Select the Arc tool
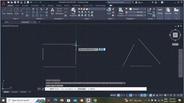This screenshot has height=103, width=184. pyautogui.click(x=22, y=11)
